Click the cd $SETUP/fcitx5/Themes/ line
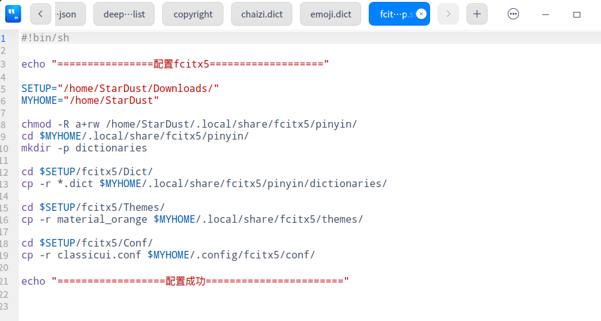Viewport: 601px width, 321px height. click(93, 207)
